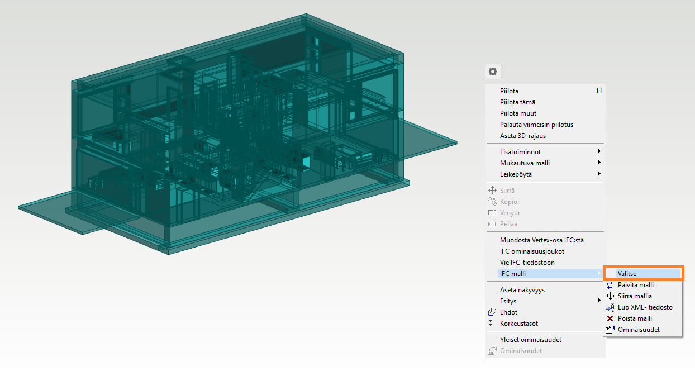Select Piilota muut menu entry

[518, 113]
